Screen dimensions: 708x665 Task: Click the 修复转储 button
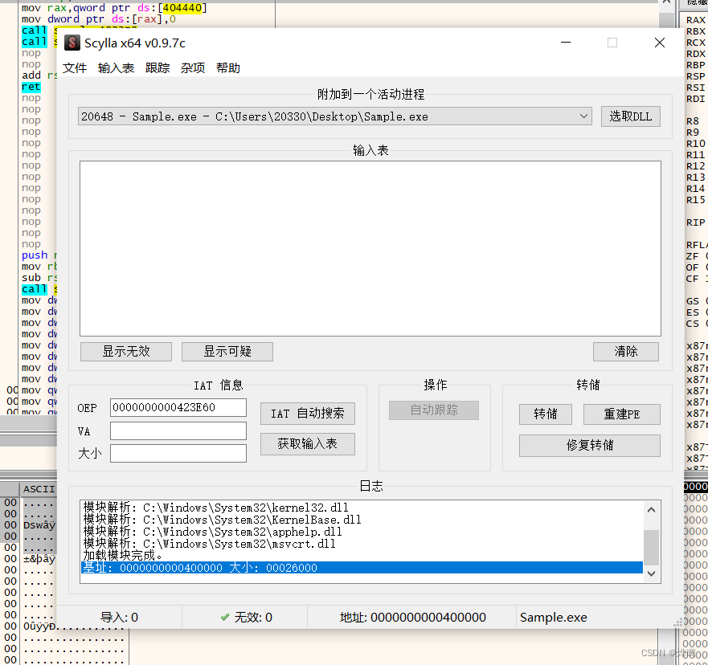pos(590,446)
